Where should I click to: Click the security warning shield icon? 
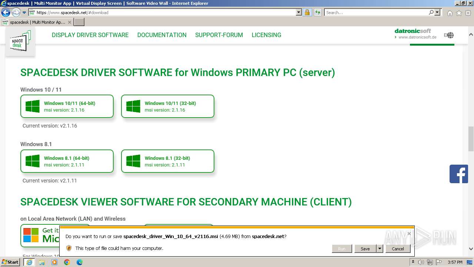point(69,248)
